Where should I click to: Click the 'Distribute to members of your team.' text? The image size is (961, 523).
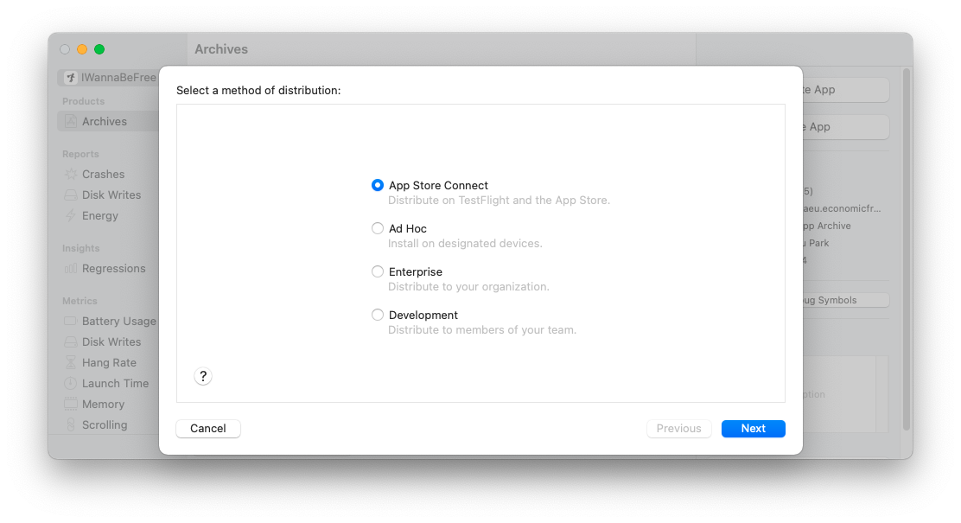point(482,330)
